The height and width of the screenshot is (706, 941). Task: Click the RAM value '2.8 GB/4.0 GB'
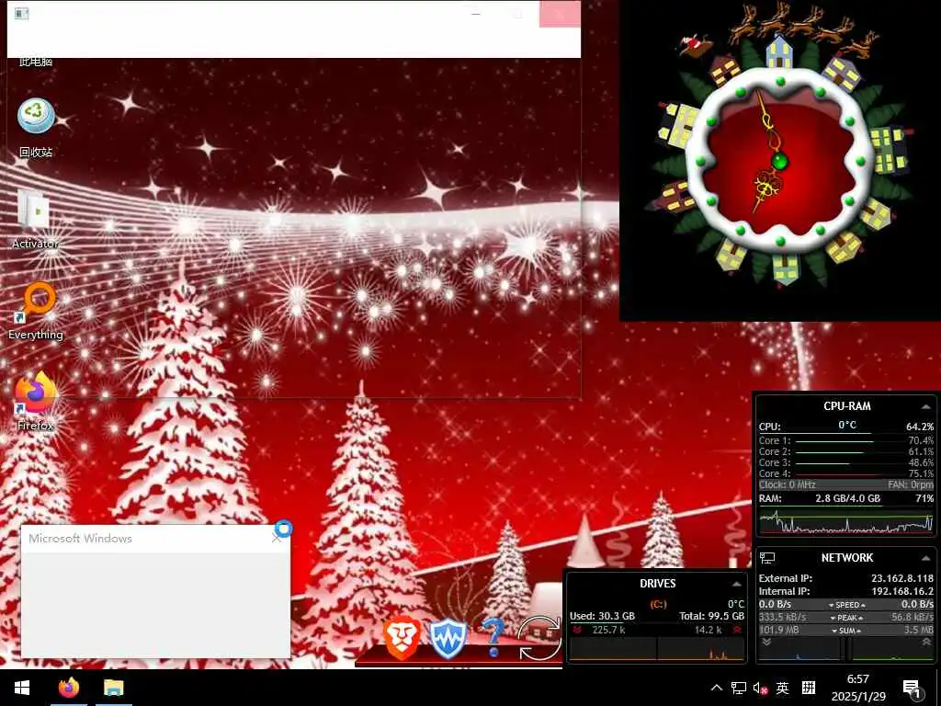pos(847,498)
